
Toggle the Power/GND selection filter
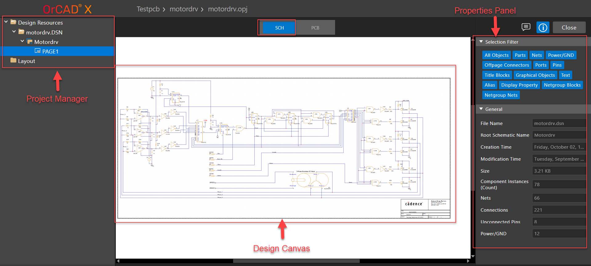(x=561, y=55)
